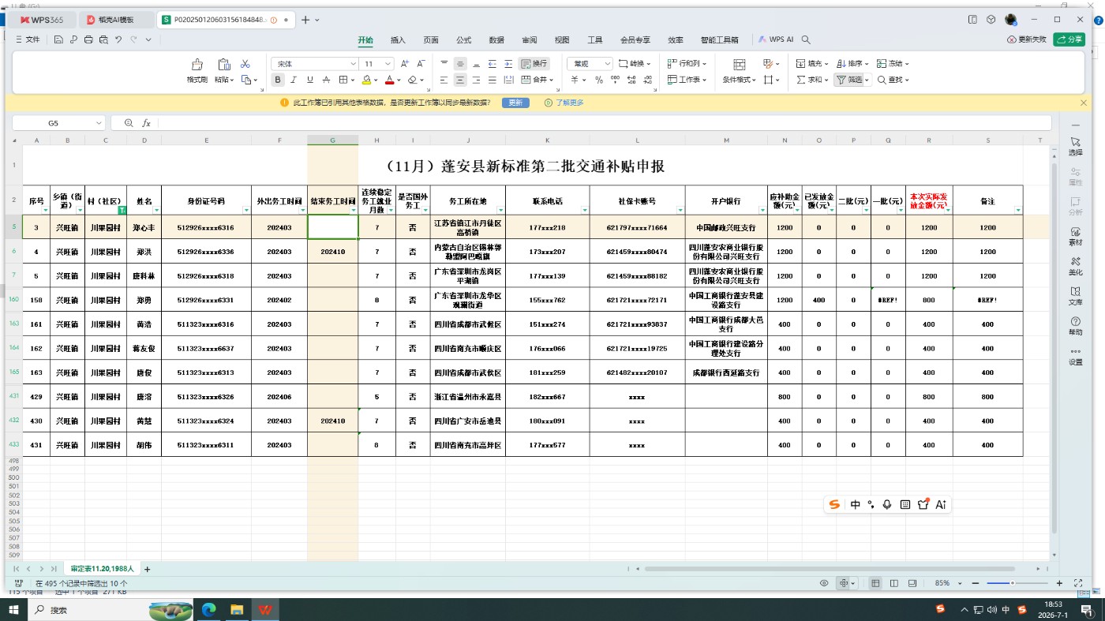Image resolution: width=1105 pixels, height=621 pixels.
Task: Select the Format Painter (格式刷) tool
Action: pyautogui.click(x=197, y=71)
